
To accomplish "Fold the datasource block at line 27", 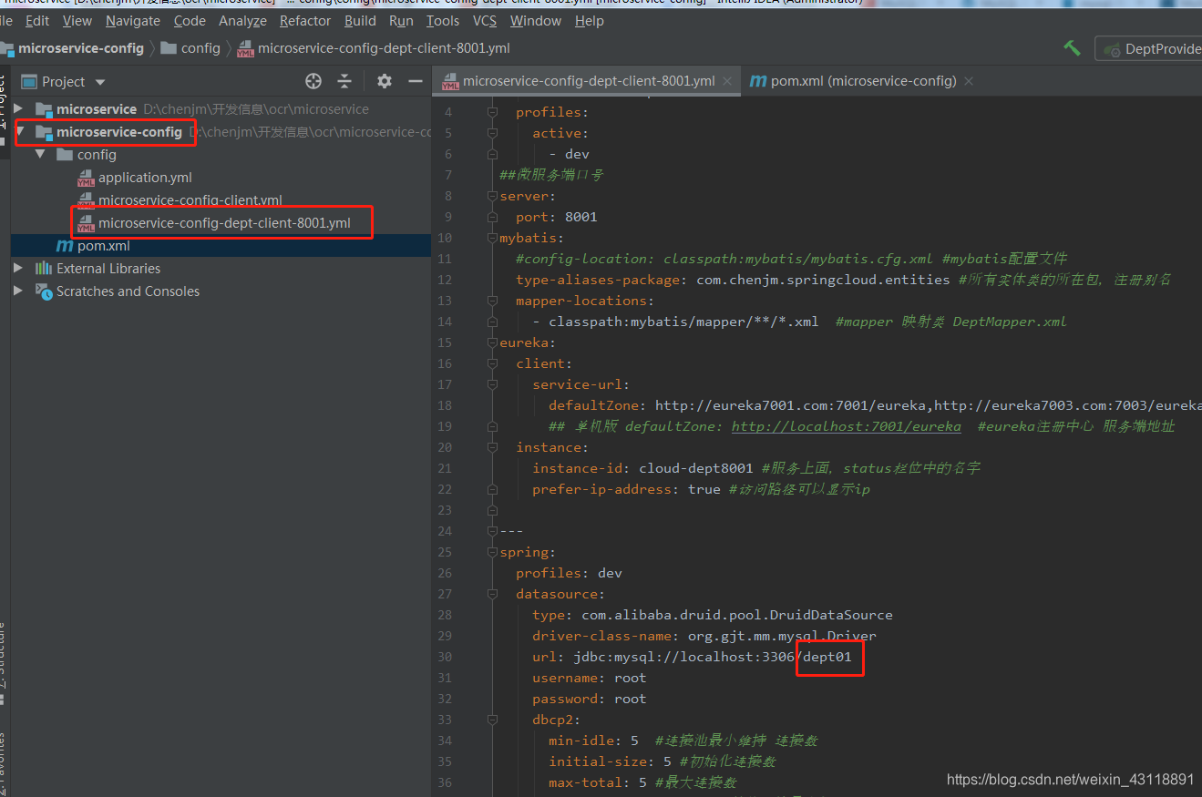I will (493, 594).
